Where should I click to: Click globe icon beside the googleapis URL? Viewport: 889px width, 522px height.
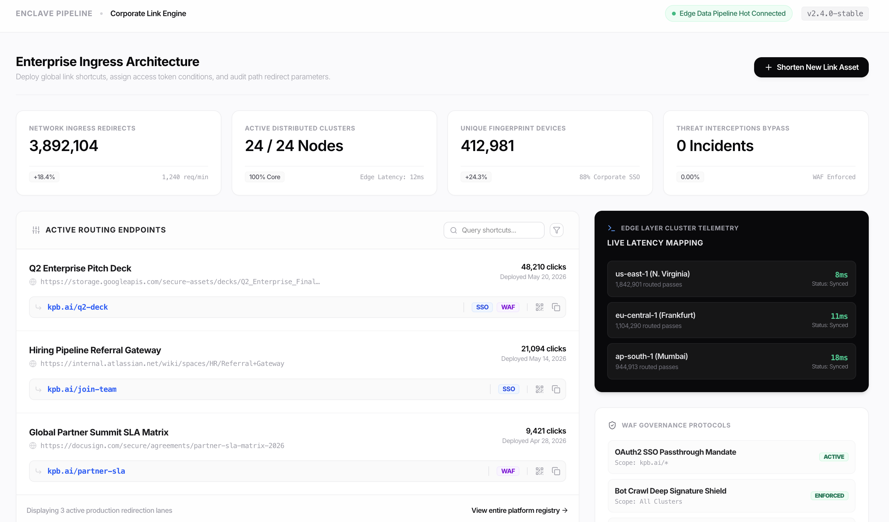tap(33, 282)
